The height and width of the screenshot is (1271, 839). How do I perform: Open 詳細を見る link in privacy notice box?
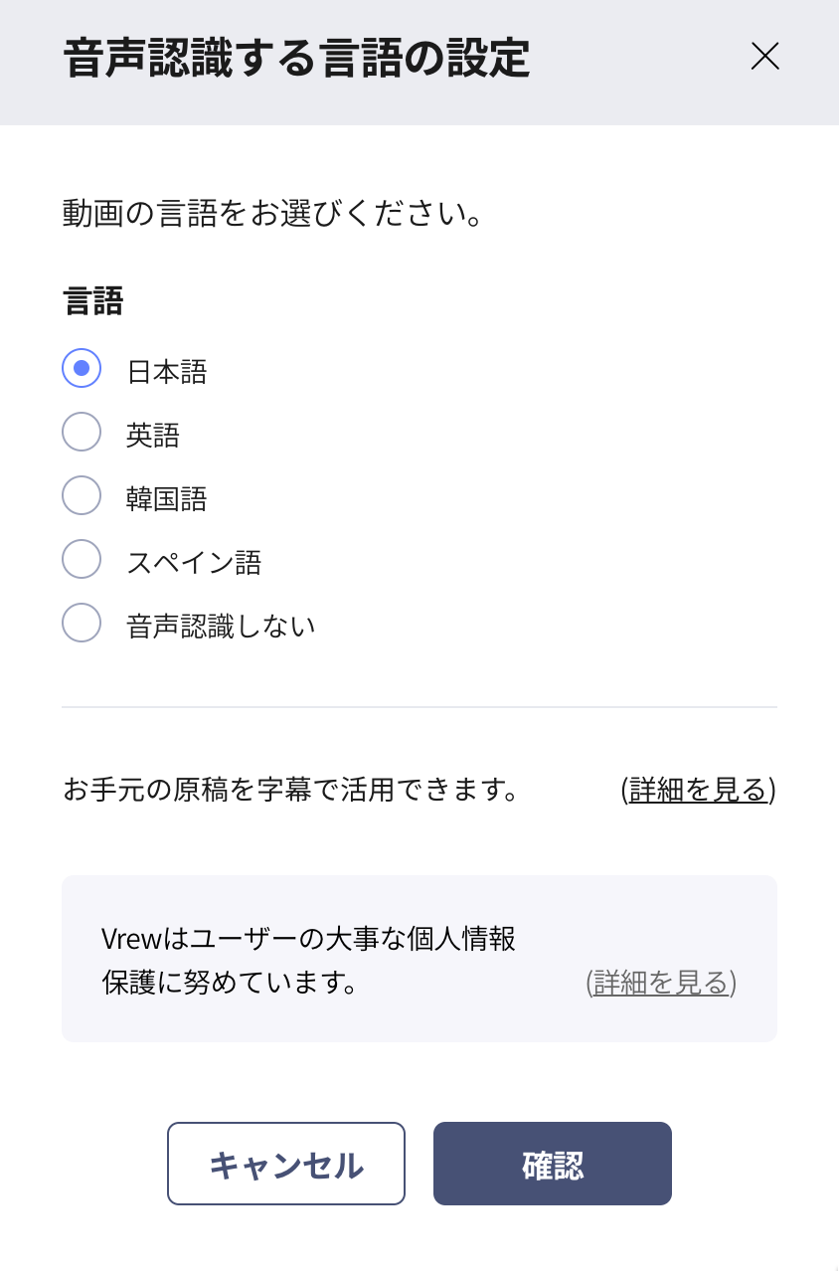click(x=661, y=983)
